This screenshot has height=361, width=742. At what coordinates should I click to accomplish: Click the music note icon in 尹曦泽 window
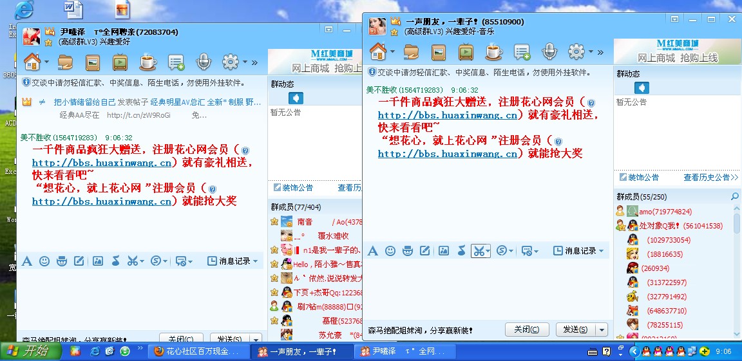115,261
